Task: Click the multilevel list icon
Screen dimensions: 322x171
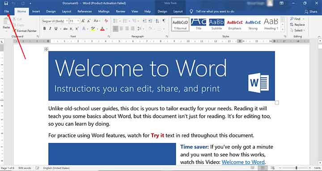Action: (x=134, y=21)
